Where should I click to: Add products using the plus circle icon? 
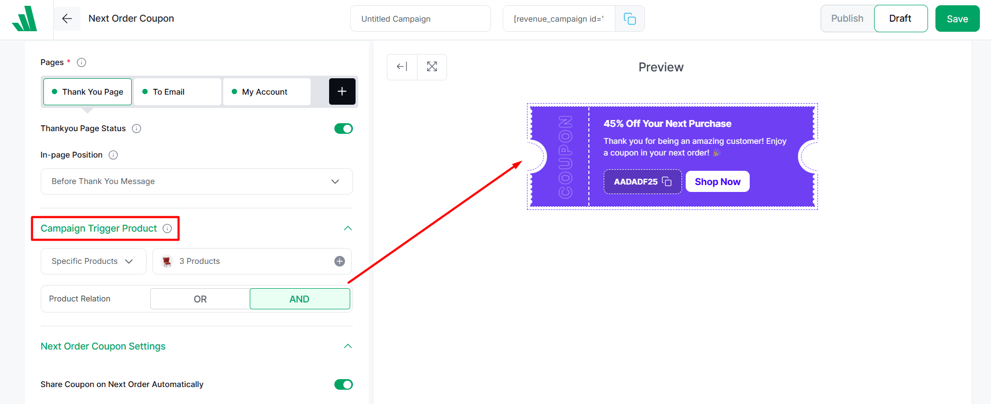coord(340,261)
